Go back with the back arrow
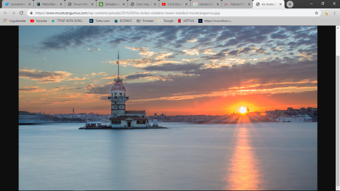The image size is (340, 191). tap(5, 13)
